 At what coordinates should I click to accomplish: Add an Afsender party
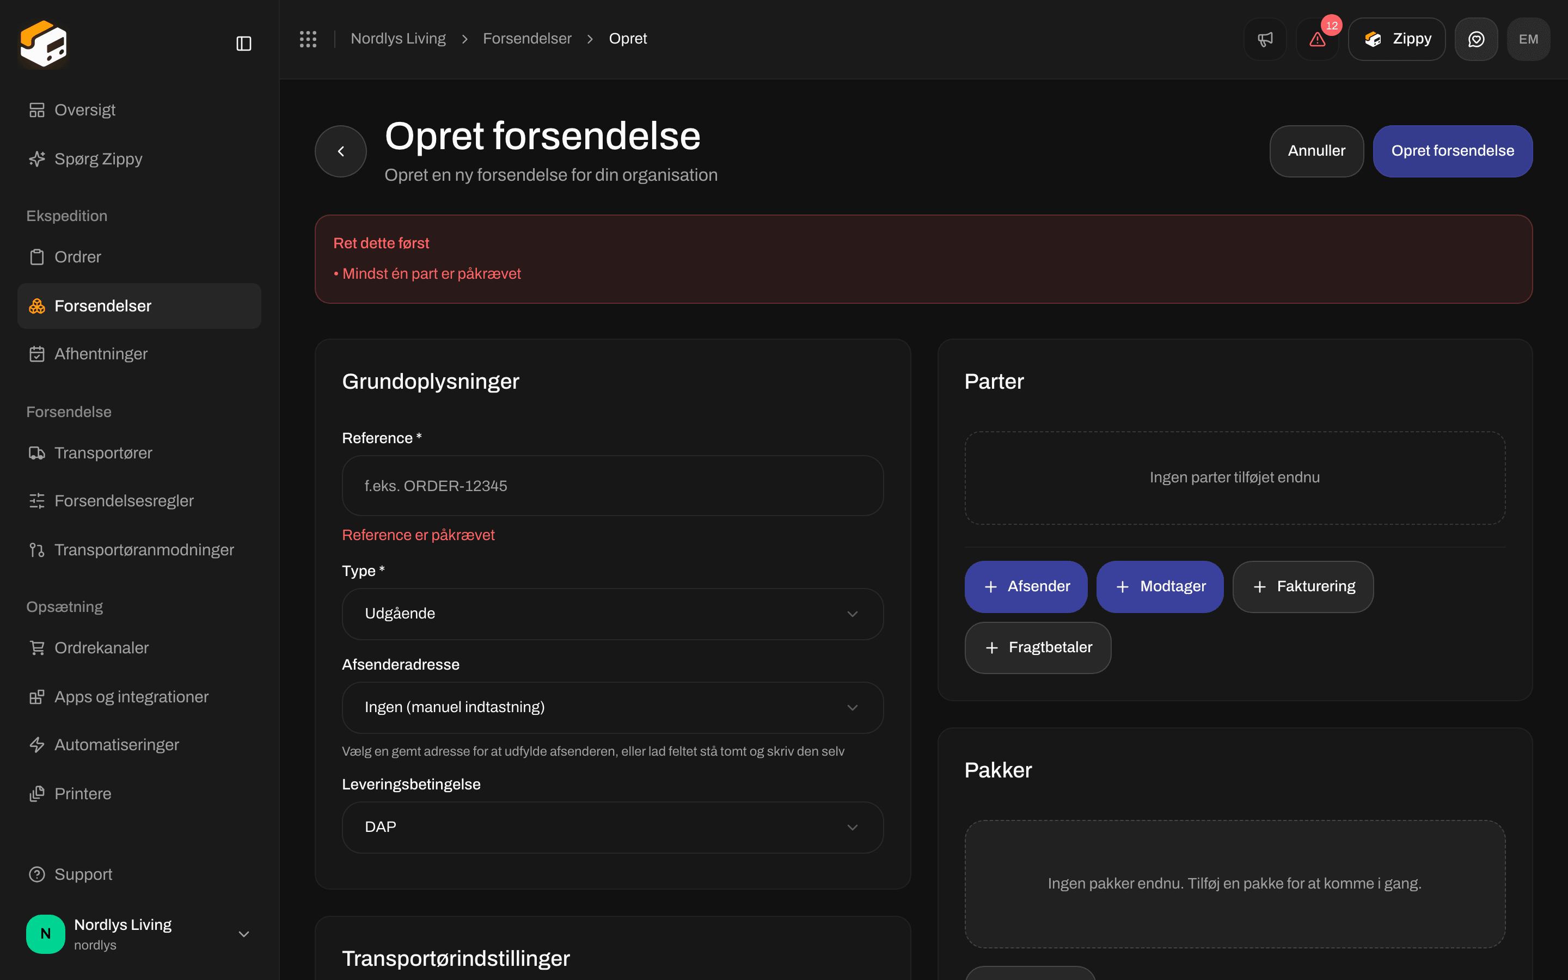point(1026,586)
